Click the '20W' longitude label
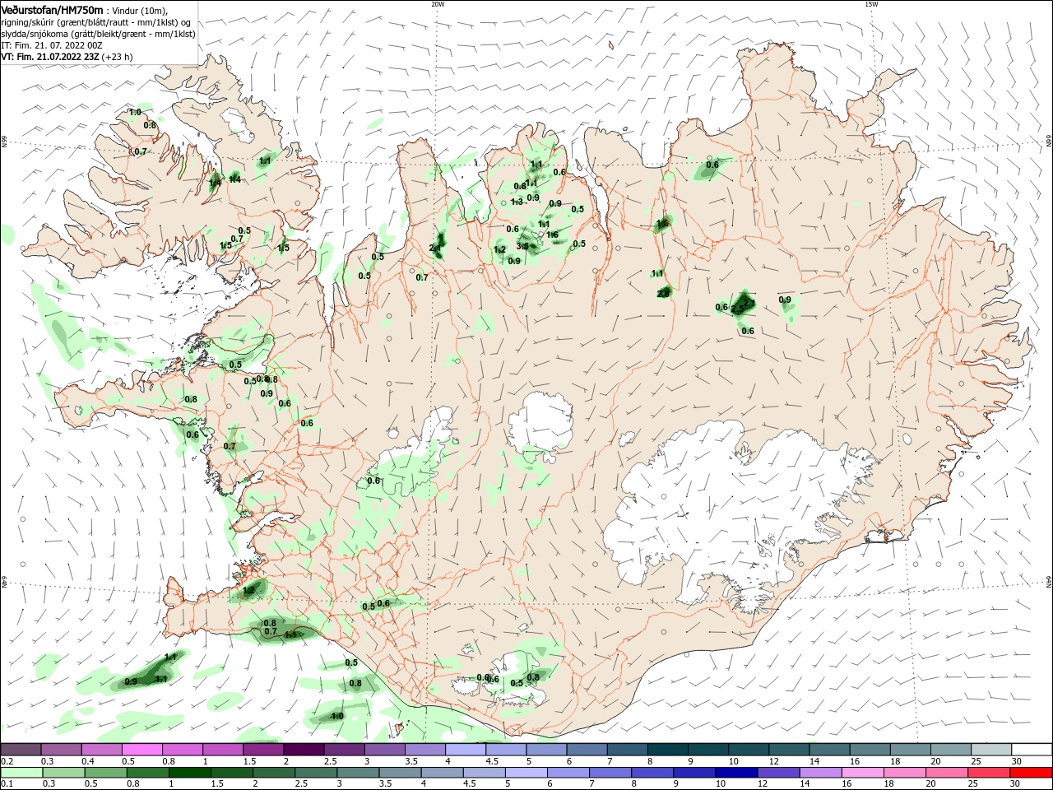Screen dimensions: 1053x790 click(x=438, y=4)
